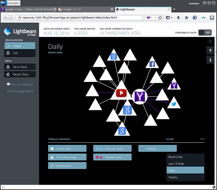The width and height of the screenshot is (217, 190).
Task: Click the reload page icon
Action: pyautogui.click(x=160, y=18)
